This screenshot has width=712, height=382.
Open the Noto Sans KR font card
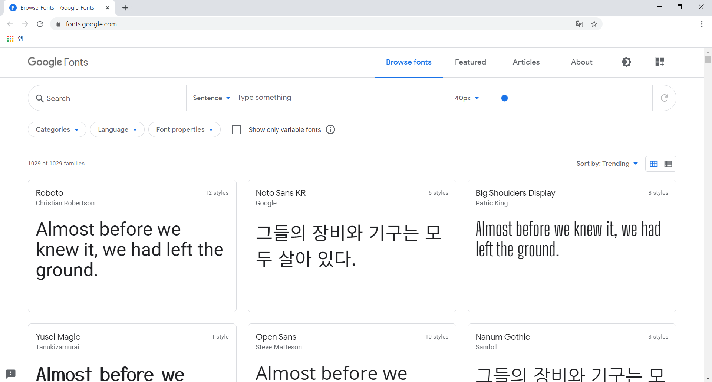[352, 246]
